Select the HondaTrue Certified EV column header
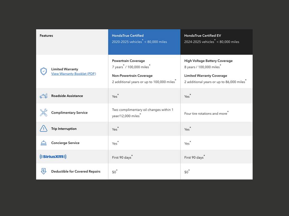289x216 pixels. coord(216,42)
